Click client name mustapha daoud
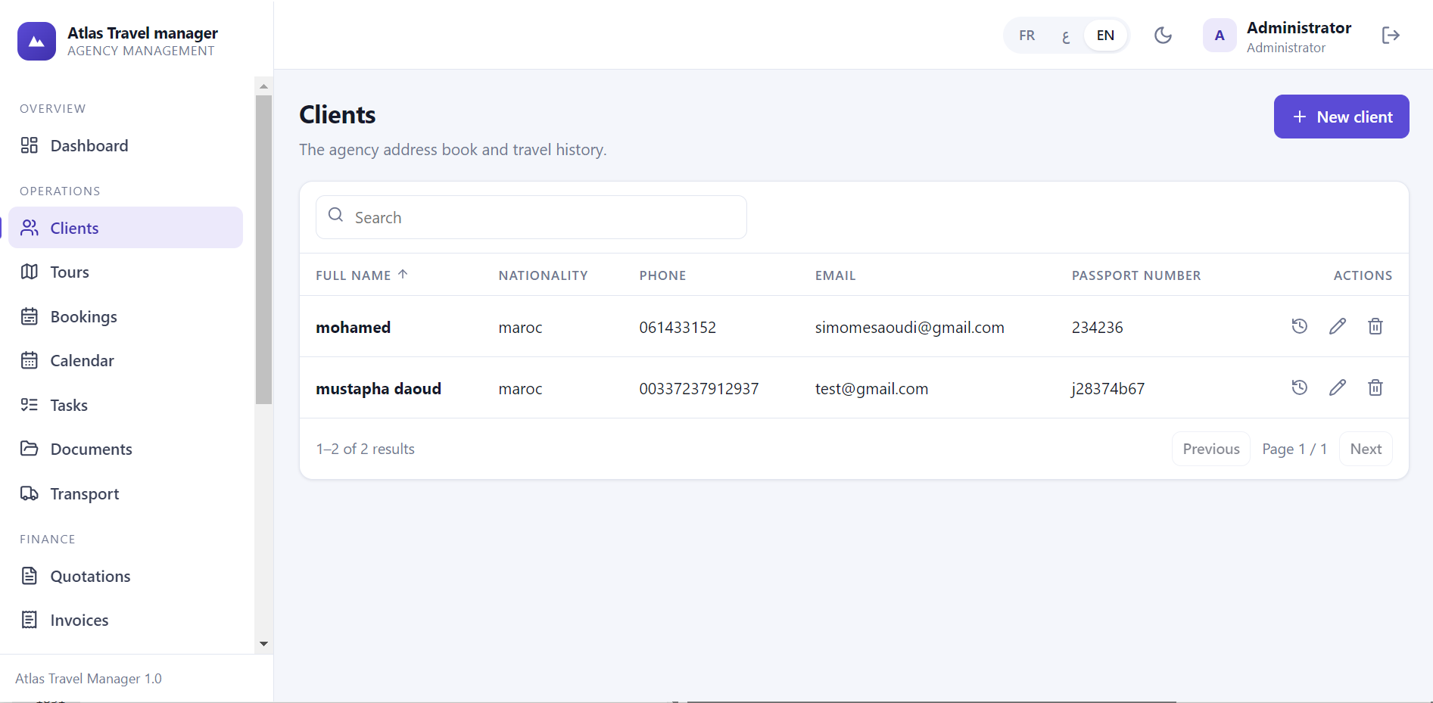The height and width of the screenshot is (703, 1433). [x=378, y=388]
